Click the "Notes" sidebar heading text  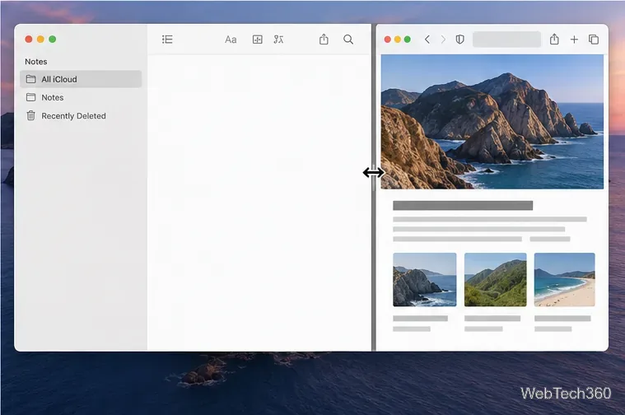pyautogui.click(x=36, y=62)
